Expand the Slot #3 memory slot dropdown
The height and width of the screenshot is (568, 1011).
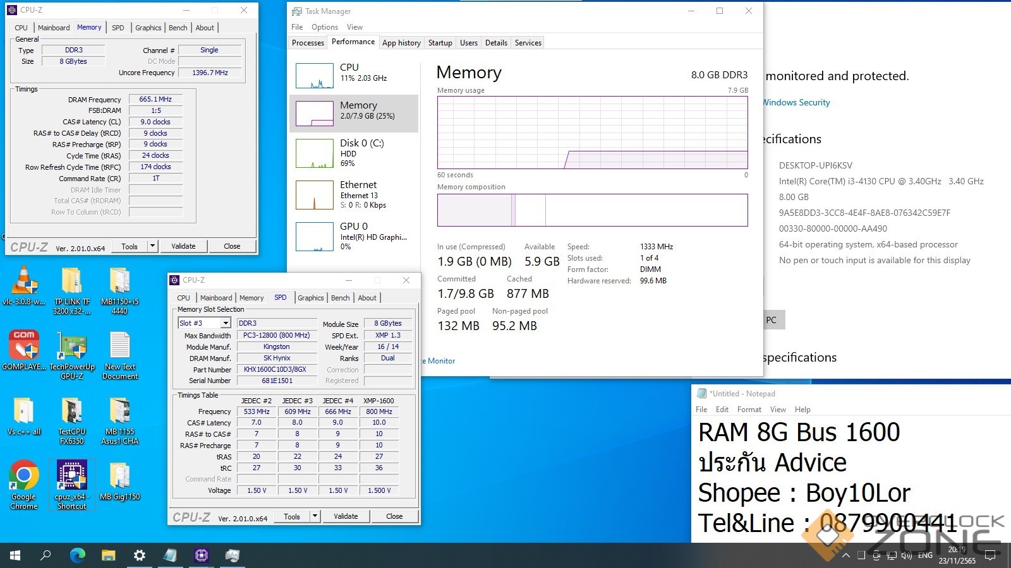coord(226,323)
